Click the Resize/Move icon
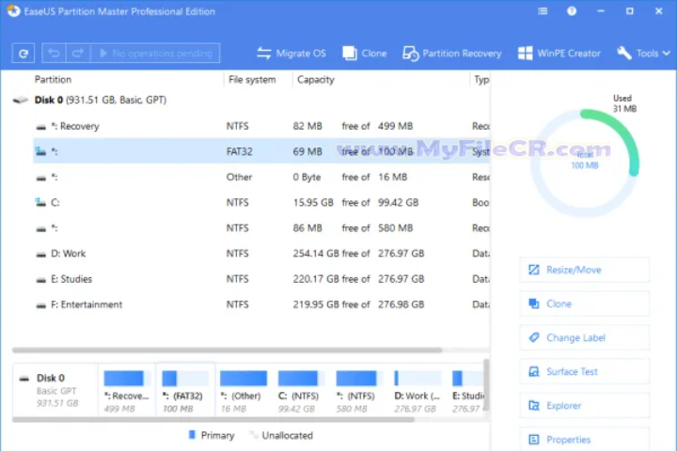The height and width of the screenshot is (451, 677). 534,270
